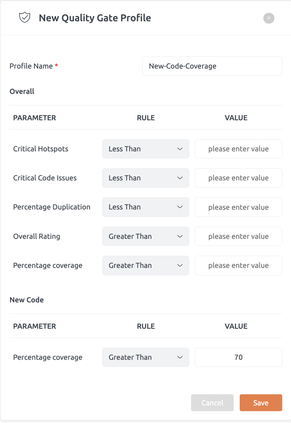Save the quality gate profile
Viewport: 291px width, 423px height.
click(x=261, y=403)
